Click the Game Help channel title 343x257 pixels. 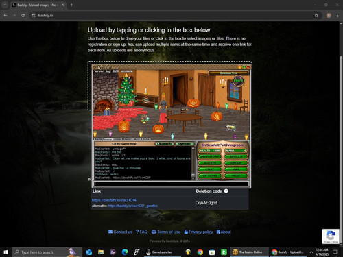tap(124, 144)
